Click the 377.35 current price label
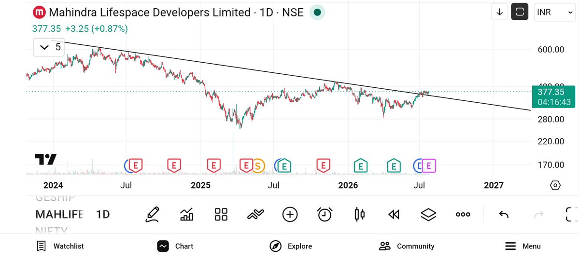This screenshot has height=259, width=579. (x=553, y=97)
